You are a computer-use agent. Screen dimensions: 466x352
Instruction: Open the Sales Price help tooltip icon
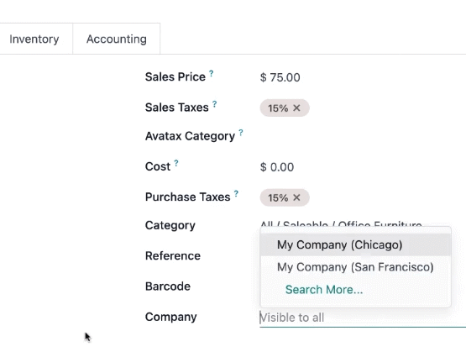211,73
